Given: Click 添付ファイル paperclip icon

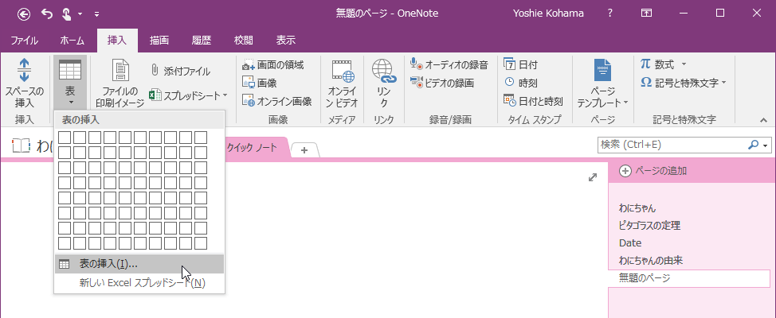Looking at the screenshot, I should (155, 71).
